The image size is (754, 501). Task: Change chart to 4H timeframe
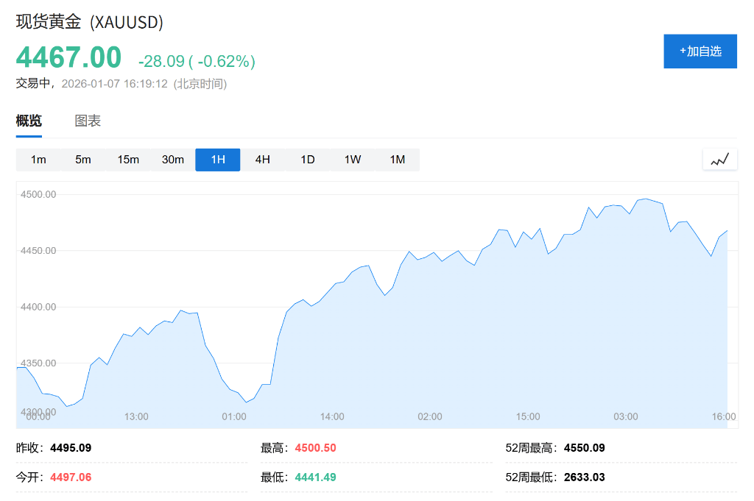click(x=262, y=160)
